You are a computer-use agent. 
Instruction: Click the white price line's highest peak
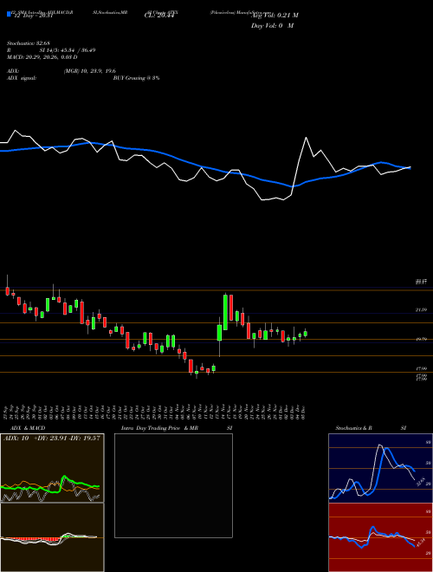16,131
